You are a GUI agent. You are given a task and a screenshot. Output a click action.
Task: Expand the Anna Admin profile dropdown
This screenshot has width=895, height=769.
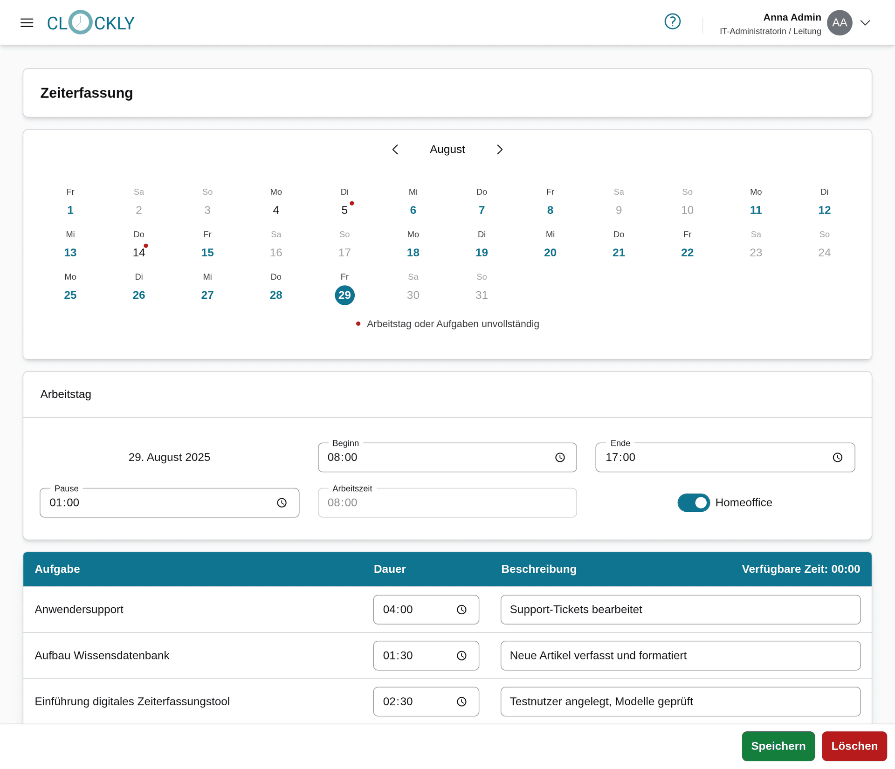(865, 22)
